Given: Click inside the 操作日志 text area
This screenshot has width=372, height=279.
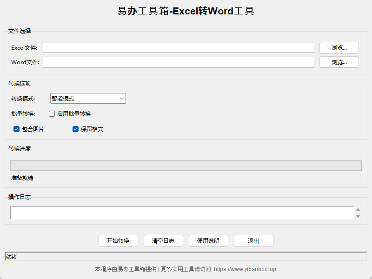Looking at the screenshot, I should pyautogui.click(x=181, y=213).
